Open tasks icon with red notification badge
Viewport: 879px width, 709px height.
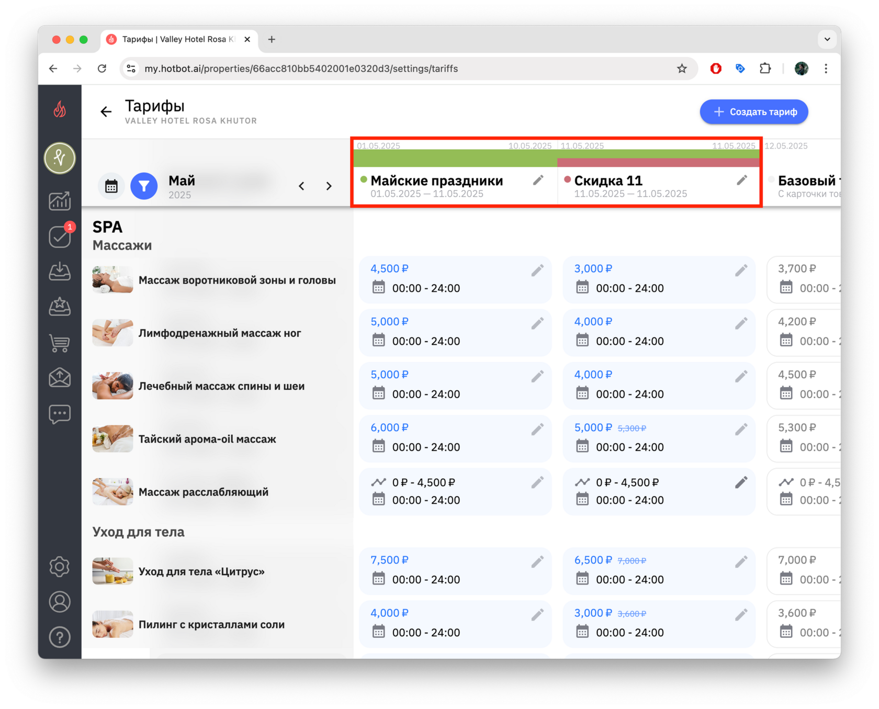(60, 237)
